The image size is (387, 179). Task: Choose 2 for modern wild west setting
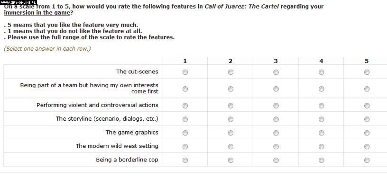[230, 147]
